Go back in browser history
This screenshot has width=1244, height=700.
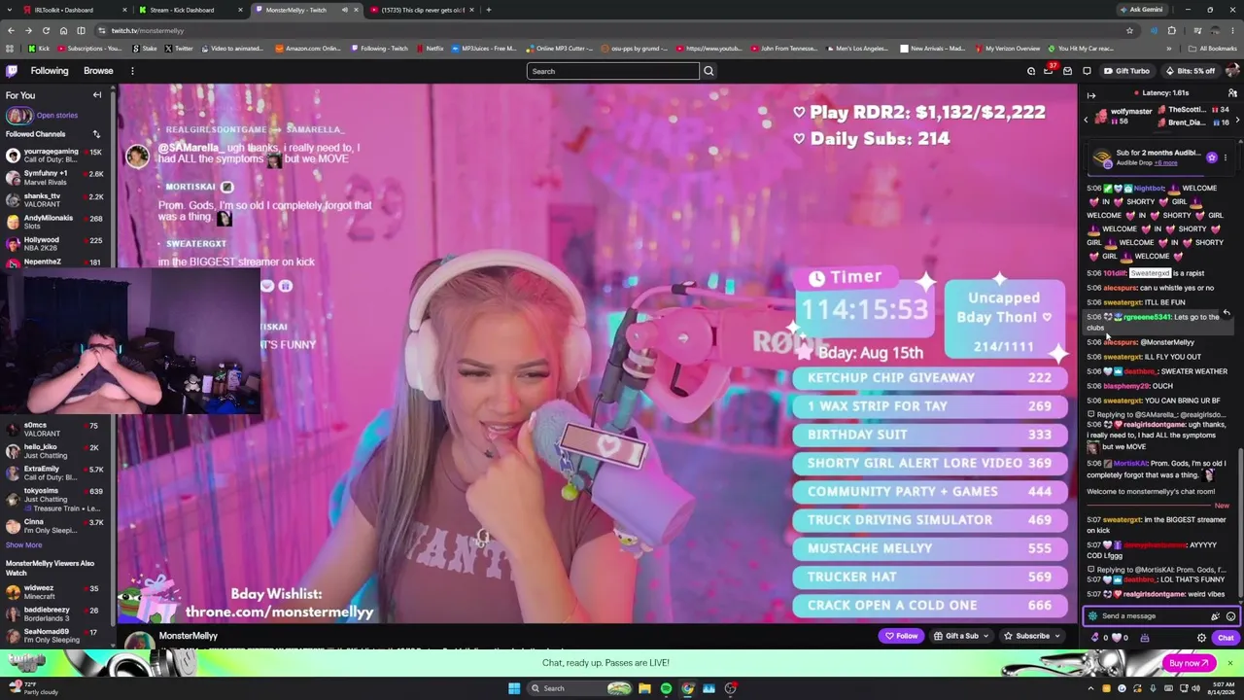click(x=11, y=30)
